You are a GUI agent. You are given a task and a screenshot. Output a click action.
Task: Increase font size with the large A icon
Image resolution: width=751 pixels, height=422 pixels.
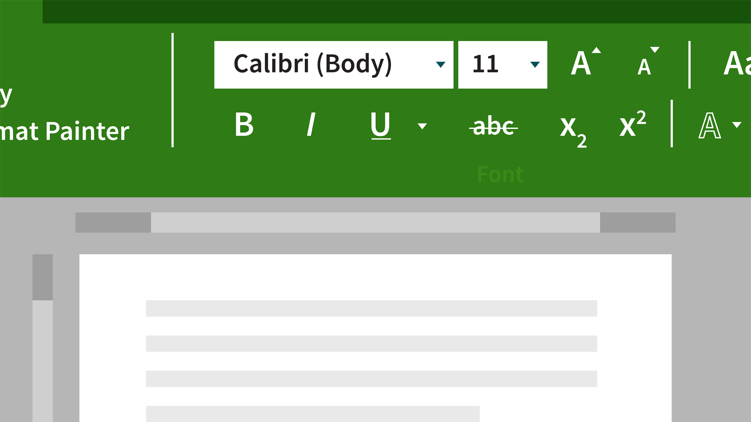586,61
